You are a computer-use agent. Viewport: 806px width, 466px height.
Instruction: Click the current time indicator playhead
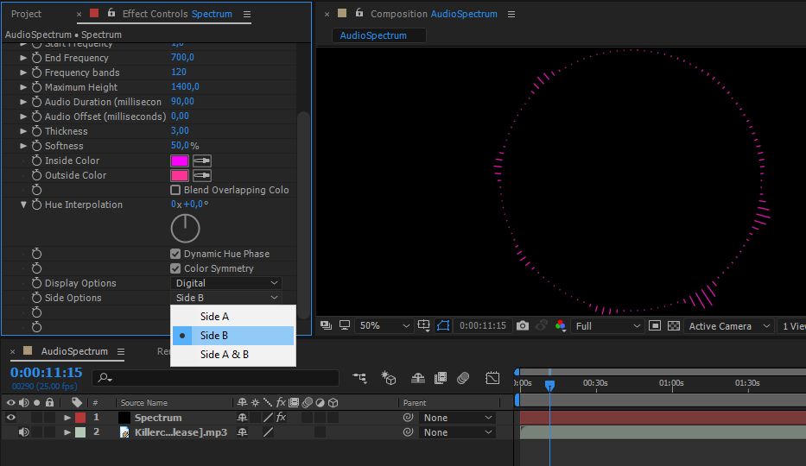[550, 385]
